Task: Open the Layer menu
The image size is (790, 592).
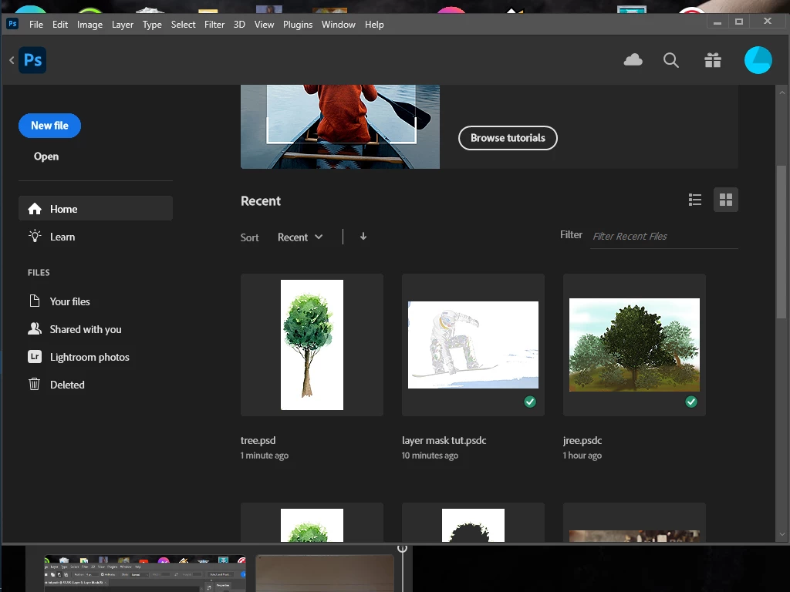Action: pyautogui.click(x=123, y=24)
